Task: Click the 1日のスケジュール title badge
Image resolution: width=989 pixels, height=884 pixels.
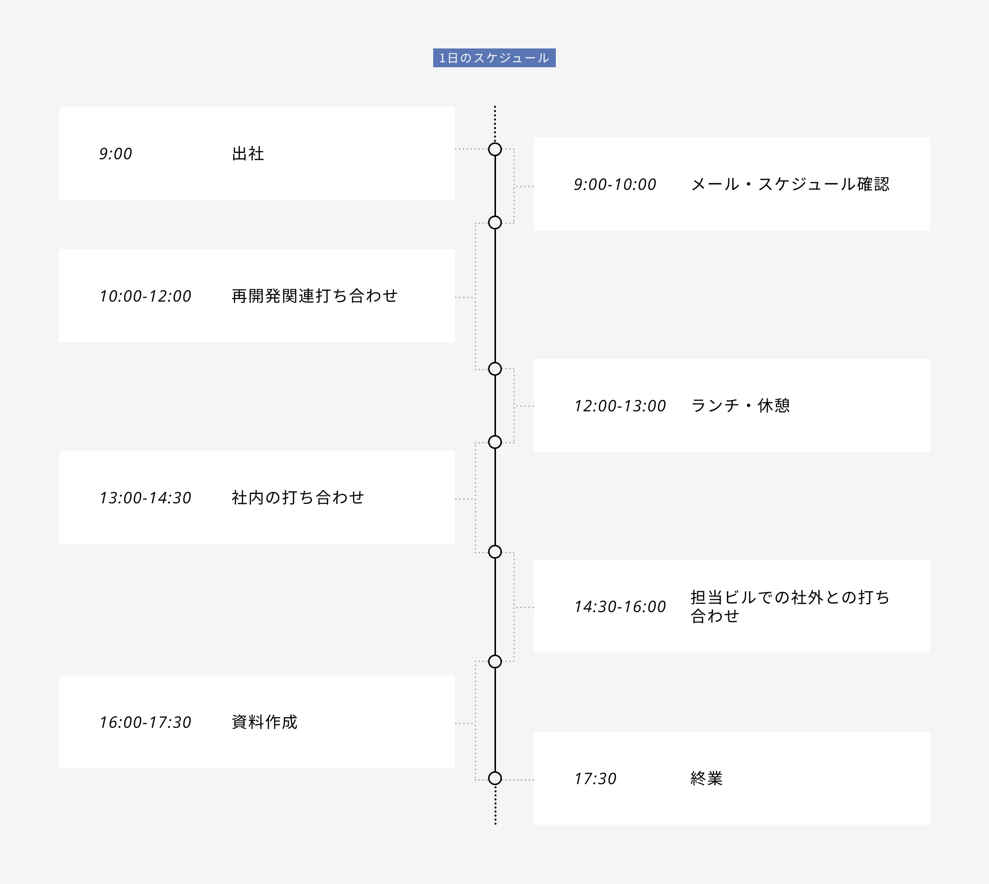Action: point(494,58)
